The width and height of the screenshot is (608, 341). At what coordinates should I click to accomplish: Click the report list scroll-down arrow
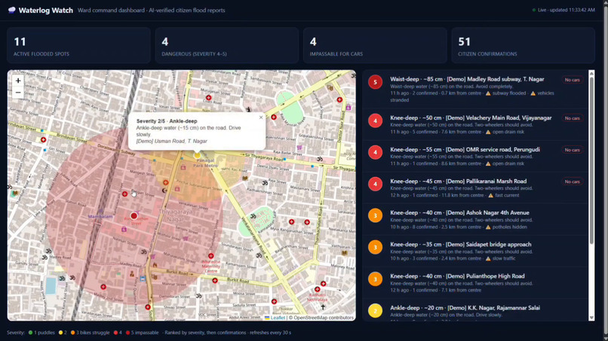click(591, 318)
